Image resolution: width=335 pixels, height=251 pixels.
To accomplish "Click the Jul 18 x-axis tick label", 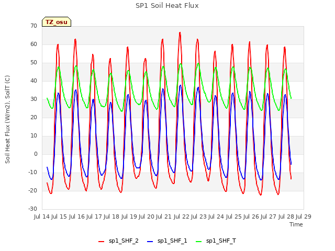I will pyautogui.click(x=111, y=216).
